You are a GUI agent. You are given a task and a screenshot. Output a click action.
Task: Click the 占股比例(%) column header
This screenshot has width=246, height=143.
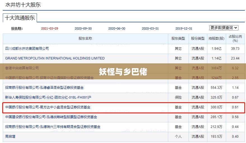pyautogui.click(x=235, y=39)
